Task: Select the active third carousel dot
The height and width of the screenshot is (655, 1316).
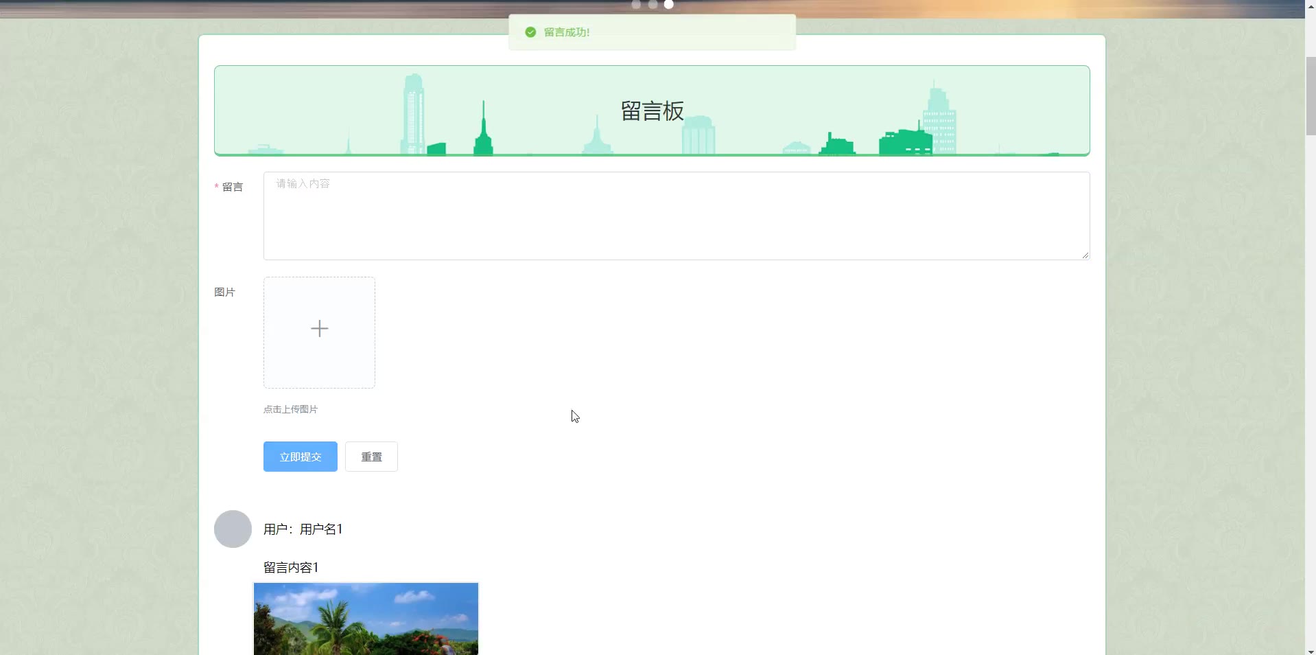Action: 669,4
